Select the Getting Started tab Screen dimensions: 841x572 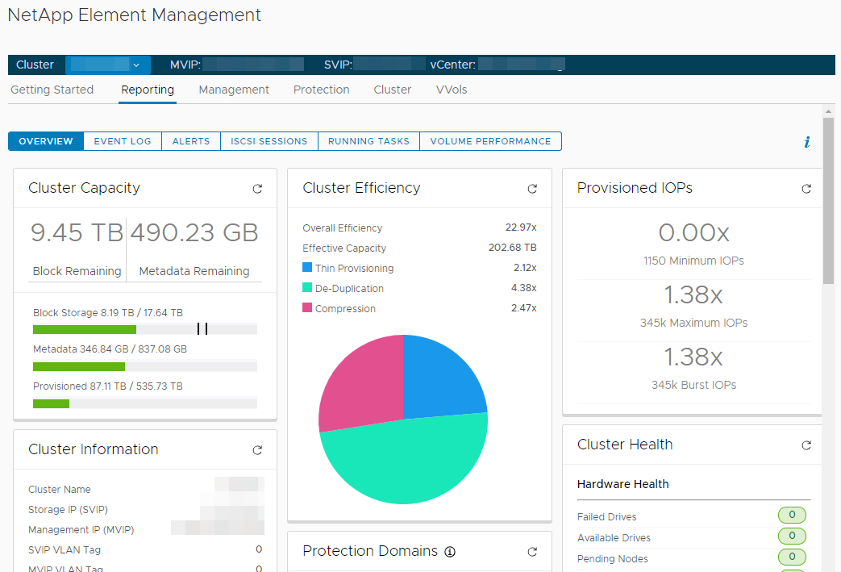[52, 90]
